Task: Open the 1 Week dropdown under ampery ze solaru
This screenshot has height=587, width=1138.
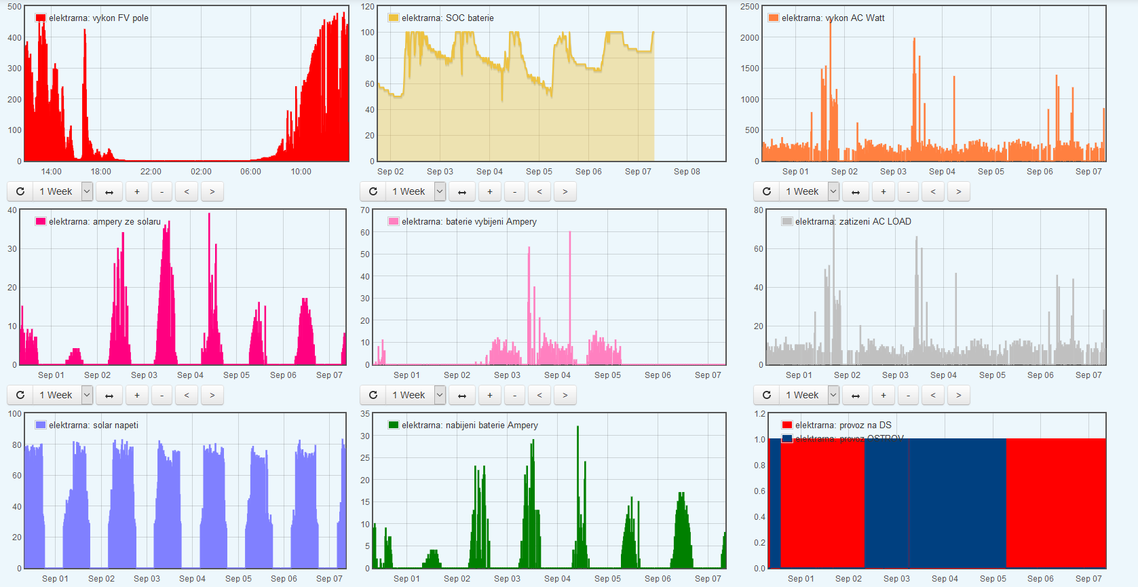Action: click(62, 395)
